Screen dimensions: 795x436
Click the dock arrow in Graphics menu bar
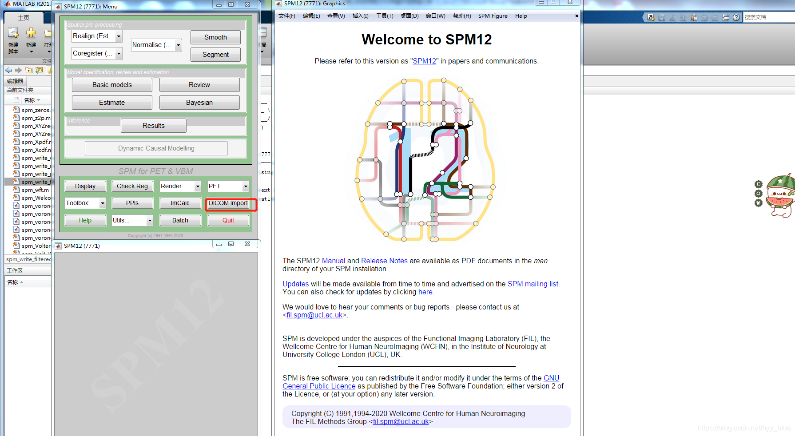point(576,16)
